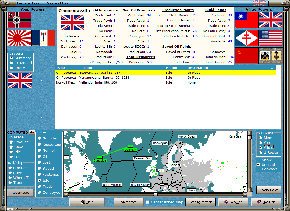Show Mine convoys

pyautogui.click(x=266, y=138)
